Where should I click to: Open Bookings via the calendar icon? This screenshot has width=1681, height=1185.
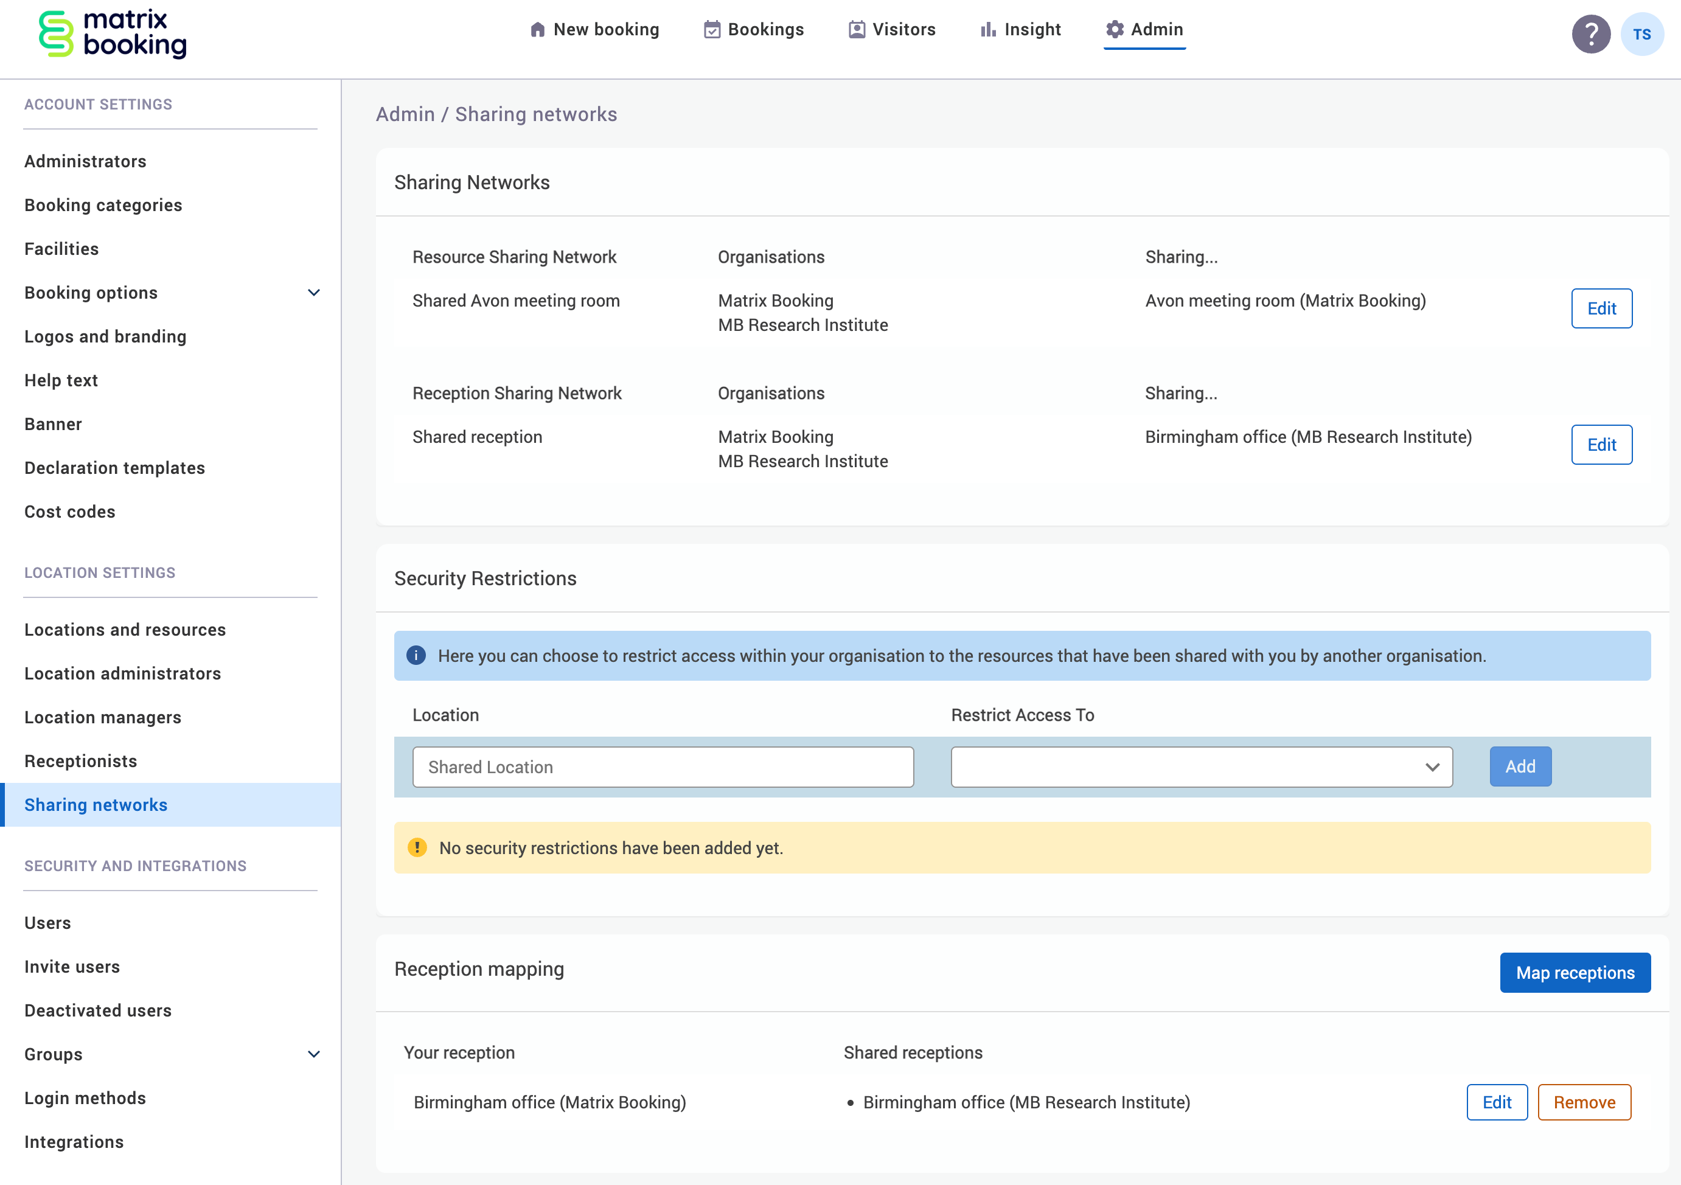(712, 29)
